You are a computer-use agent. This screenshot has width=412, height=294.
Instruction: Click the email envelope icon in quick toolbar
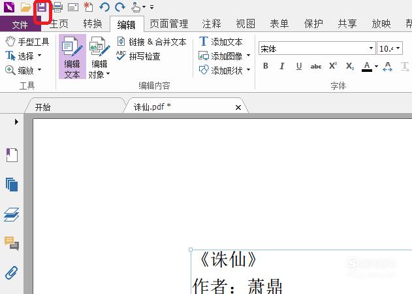pyautogui.click(x=73, y=7)
